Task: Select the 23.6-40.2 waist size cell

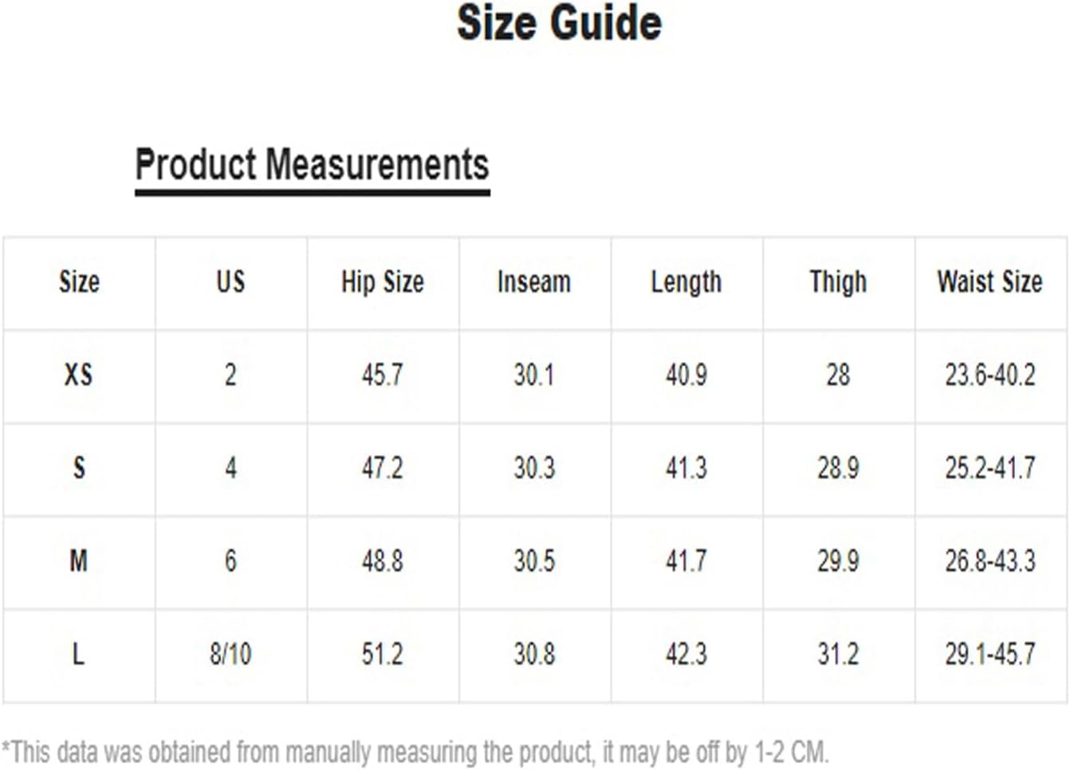Action: click(x=989, y=375)
